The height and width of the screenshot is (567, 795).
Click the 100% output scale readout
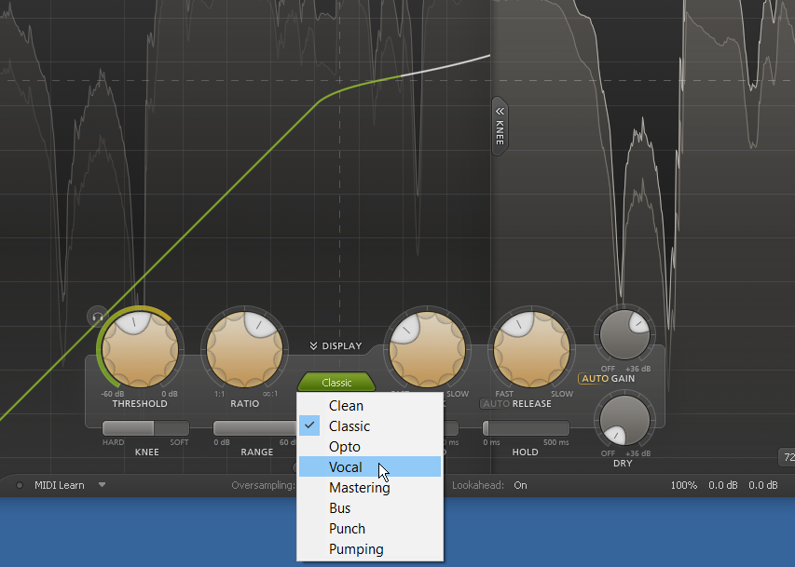point(684,485)
